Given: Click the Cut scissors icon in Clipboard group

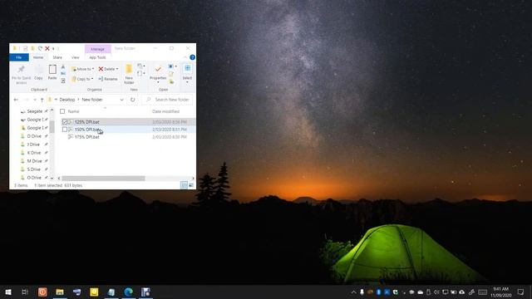Looking at the screenshot, I should tap(63, 66).
